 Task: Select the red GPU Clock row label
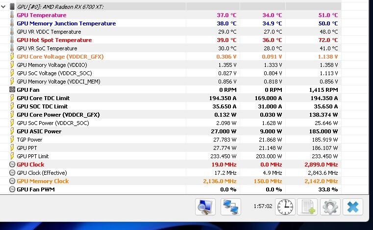click(x=30, y=164)
